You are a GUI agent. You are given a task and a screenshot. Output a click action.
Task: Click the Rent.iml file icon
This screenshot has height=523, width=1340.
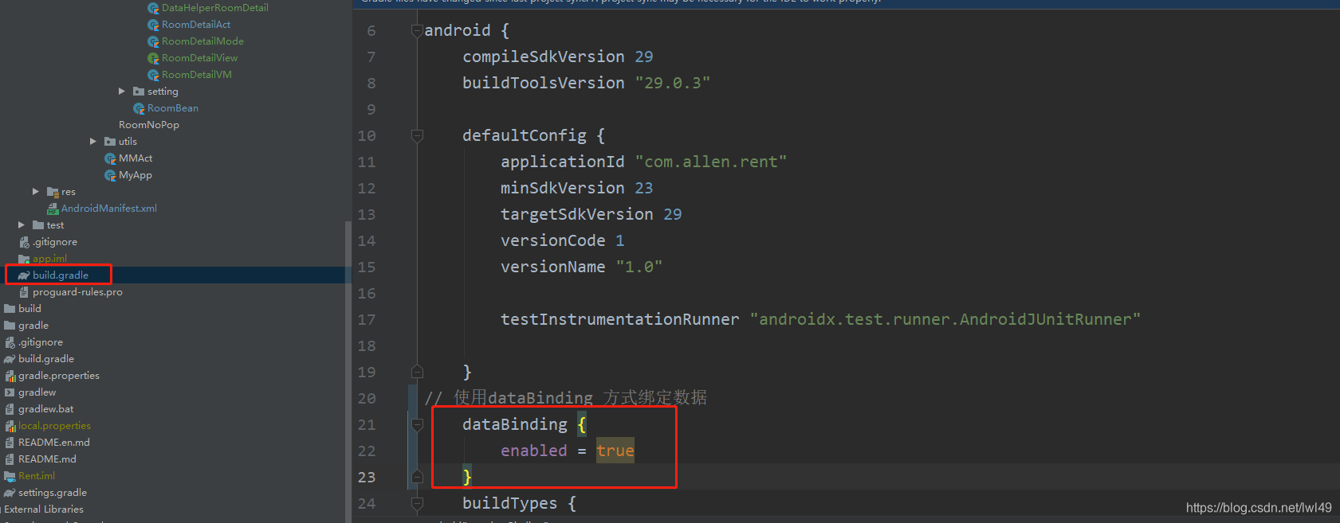pos(10,476)
